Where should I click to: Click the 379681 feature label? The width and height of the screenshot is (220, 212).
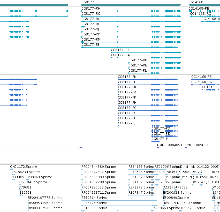point(25,188)
